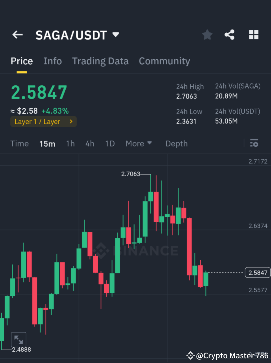Viewport: 271px width, 363px height.
Task: Open chart indicator settings icon
Action: coord(254,143)
